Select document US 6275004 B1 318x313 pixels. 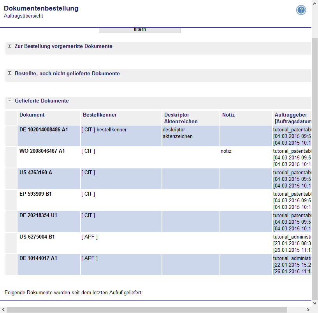point(37,237)
